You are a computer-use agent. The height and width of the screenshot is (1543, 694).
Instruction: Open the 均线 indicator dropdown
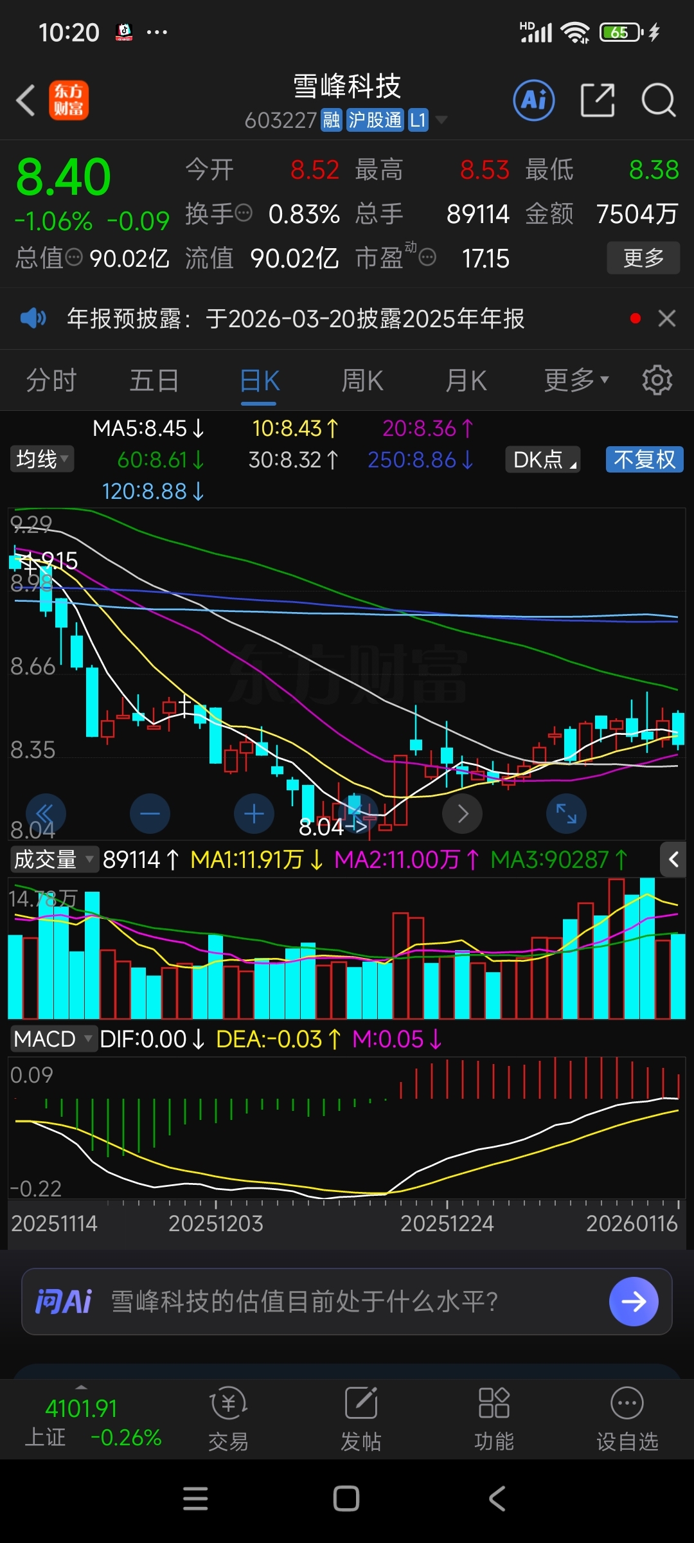point(42,459)
